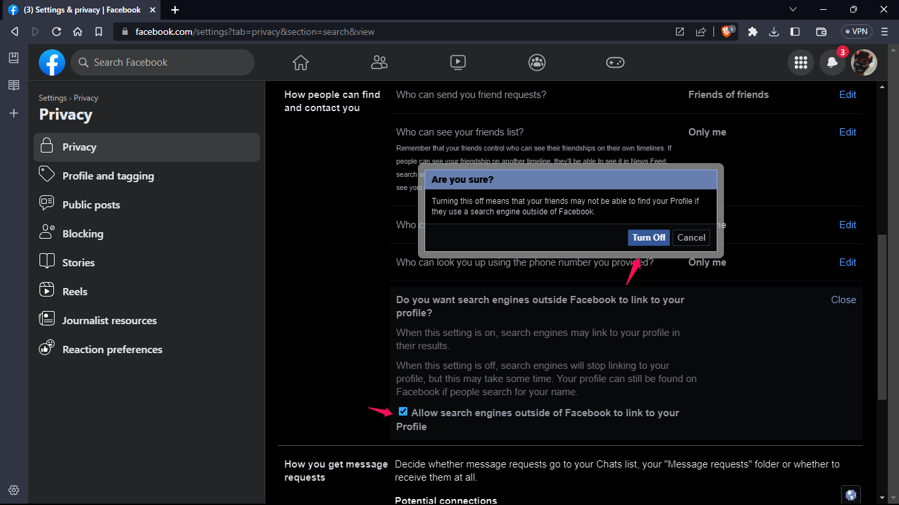The height and width of the screenshot is (505, 899).
Task: Open Profile and tagging settings
Action: coord(147,176)
